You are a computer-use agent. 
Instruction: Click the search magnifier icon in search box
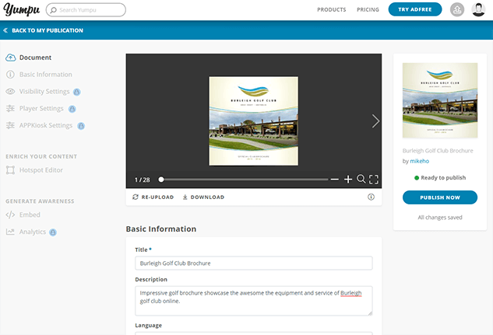pyautogui.click(x=54, y=10)
